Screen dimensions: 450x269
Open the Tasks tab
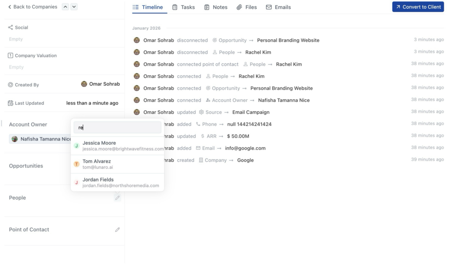coord(183,7)
